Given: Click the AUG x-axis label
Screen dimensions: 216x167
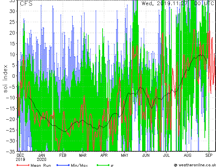Looking at the screenshot, I should coord(187,155).
